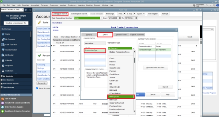Switch to the Fonts & Numbers tab
The height and width of the screenshot is (117, 219).
pyautogui.click(x=137, y=35)
